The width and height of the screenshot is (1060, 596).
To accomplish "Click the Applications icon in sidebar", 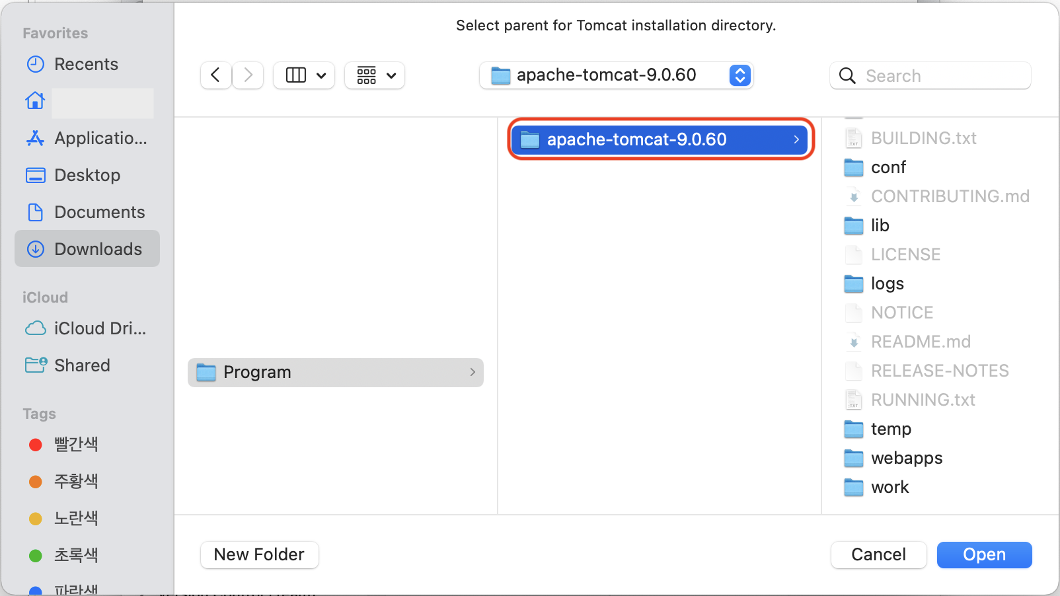I will tap(35, 138).
